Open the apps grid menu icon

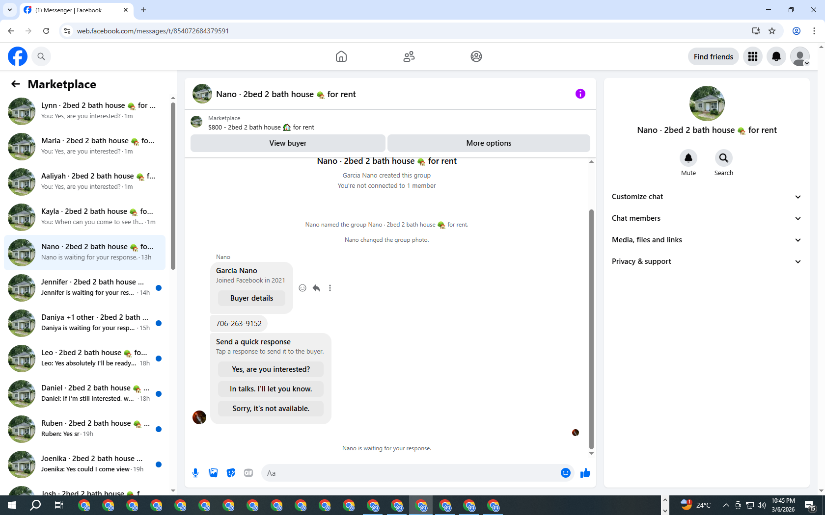pyautogui.click(x=753, y=56)
